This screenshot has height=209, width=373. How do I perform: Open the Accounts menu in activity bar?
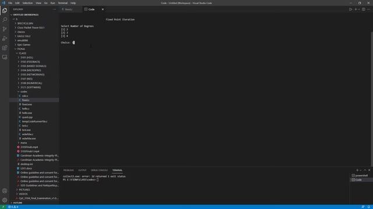(5, 191)
